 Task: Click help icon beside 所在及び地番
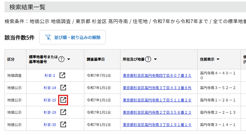148,59
